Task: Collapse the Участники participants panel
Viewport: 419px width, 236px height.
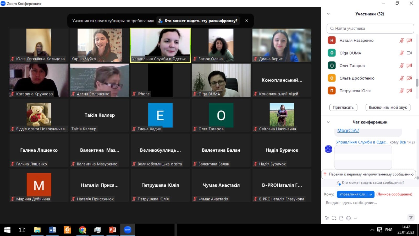Action: coord(328,14)
